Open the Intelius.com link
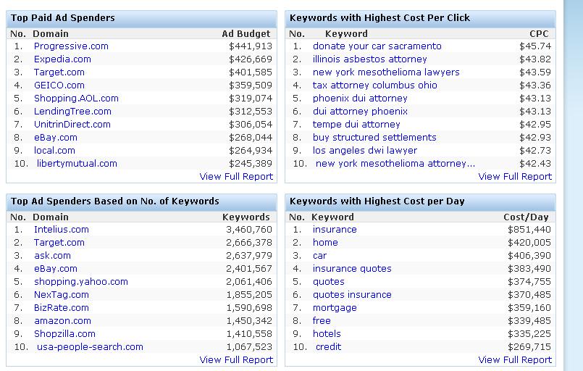The image size is (583, 371). coord(62,230)
